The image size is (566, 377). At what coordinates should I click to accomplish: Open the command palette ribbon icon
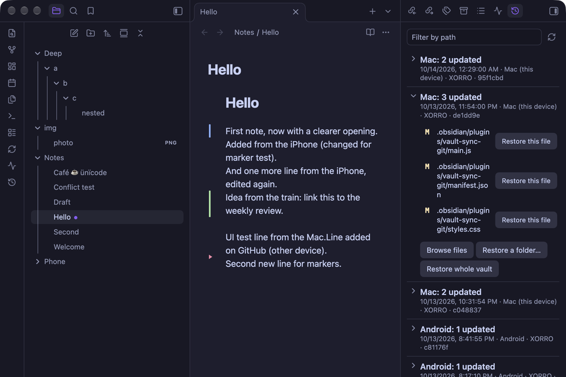pyautogui.click(x=12, y=116)
